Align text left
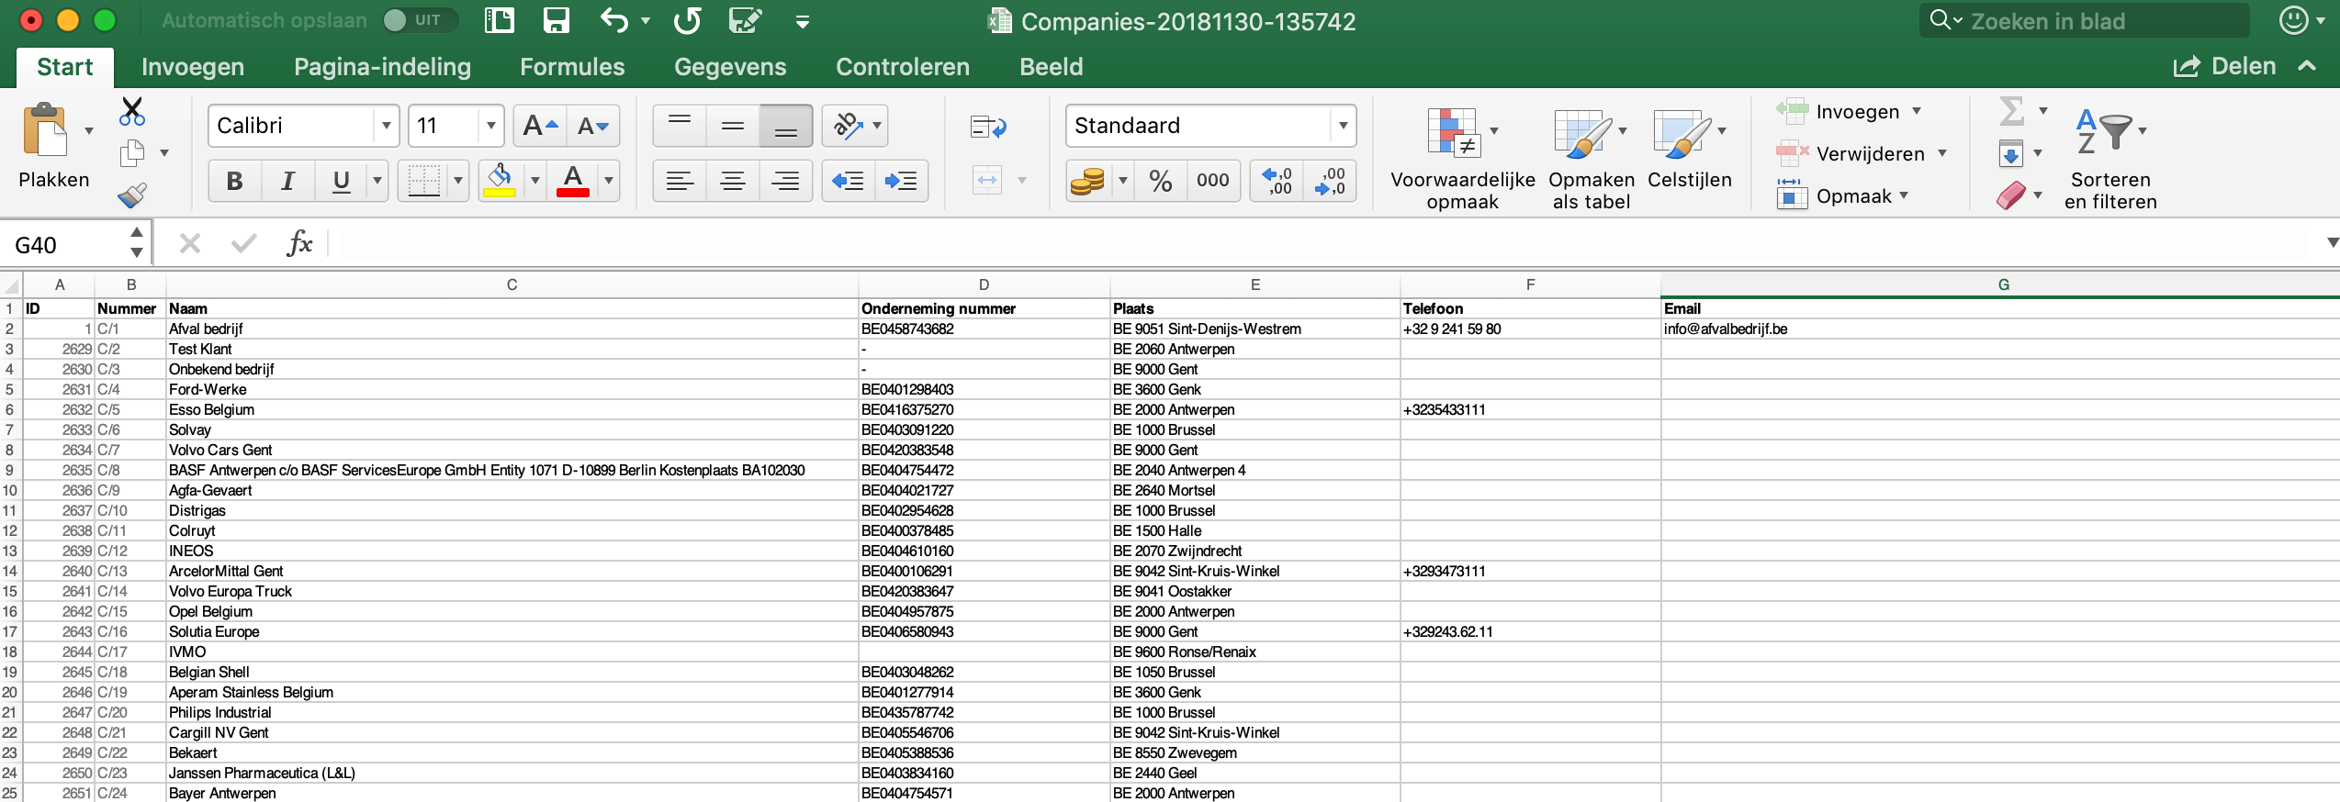The width and height of the screenshot is (2340, 802). coord(680,181)
